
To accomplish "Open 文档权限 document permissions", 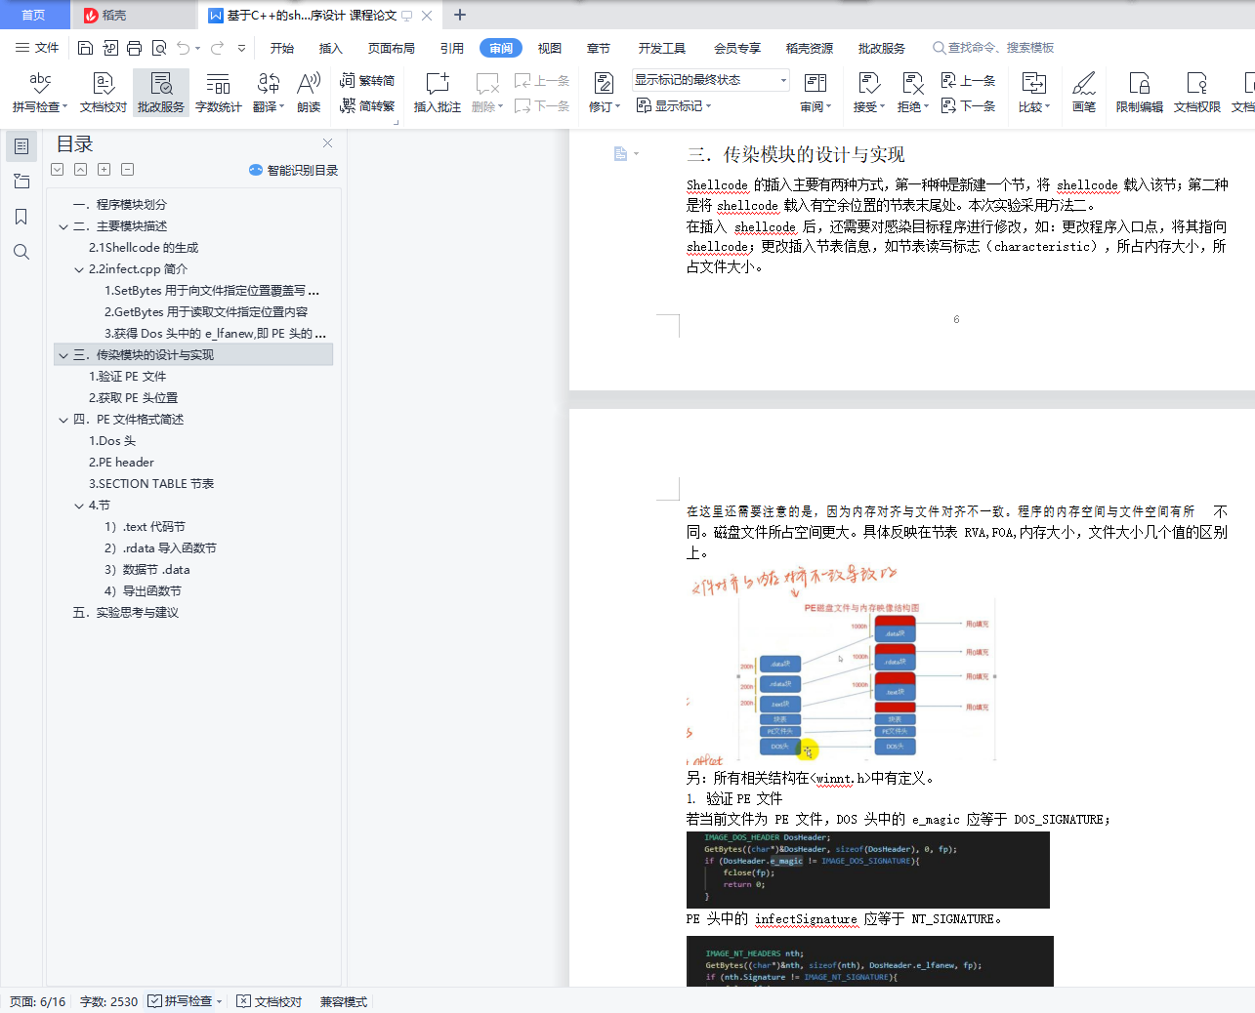I will tap(1197, 93).
